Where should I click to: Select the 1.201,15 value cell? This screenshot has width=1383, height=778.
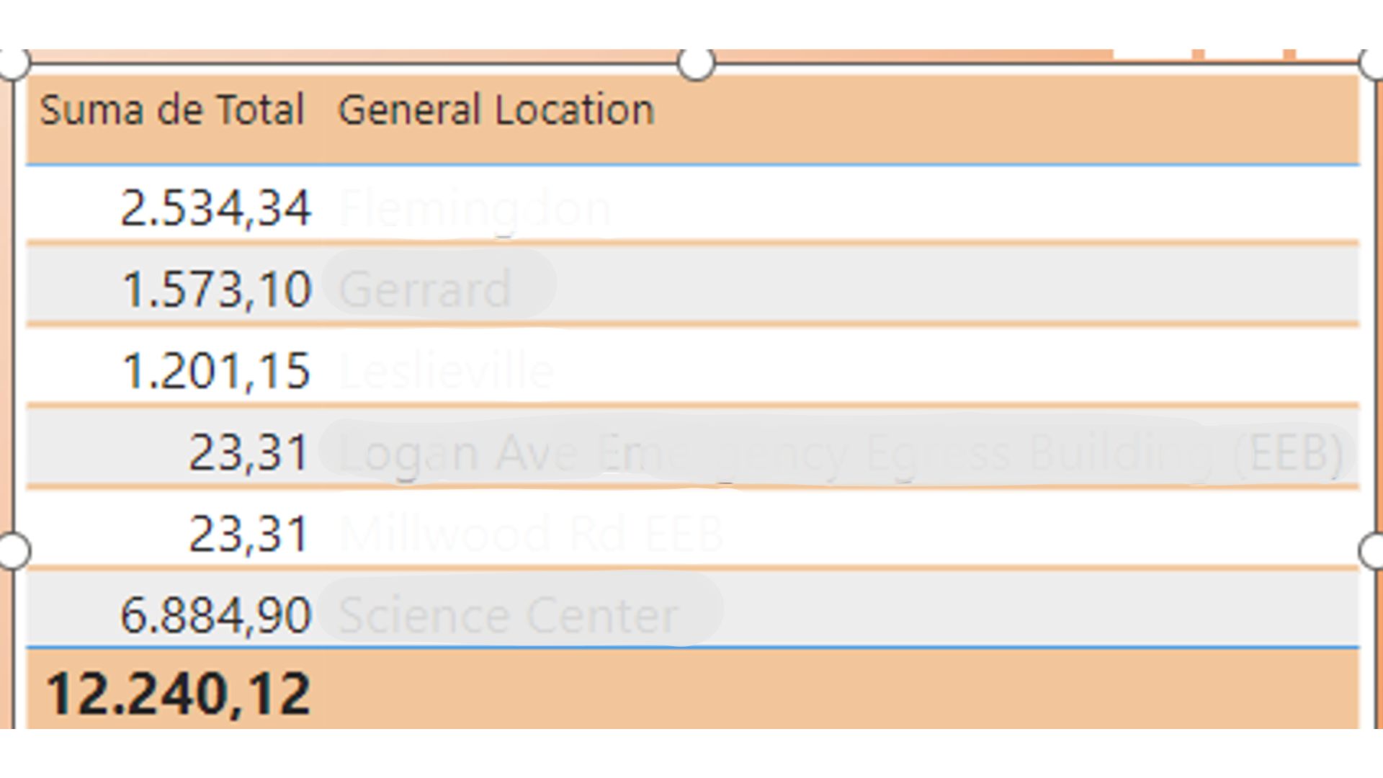tap(217, 371)
